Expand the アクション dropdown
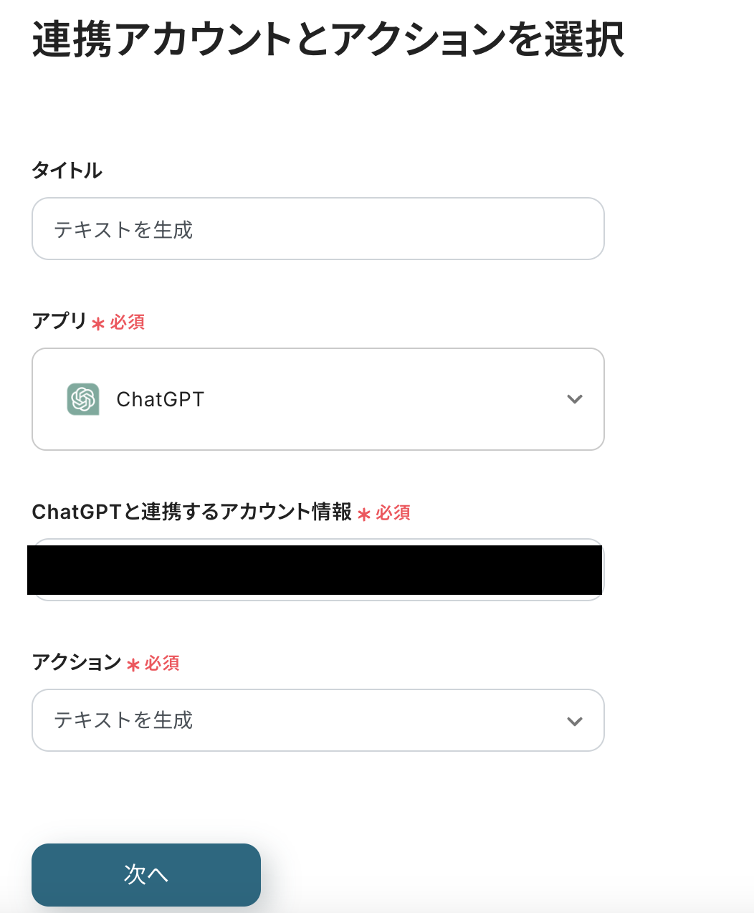The image size is (754, 913). (318, 720)
